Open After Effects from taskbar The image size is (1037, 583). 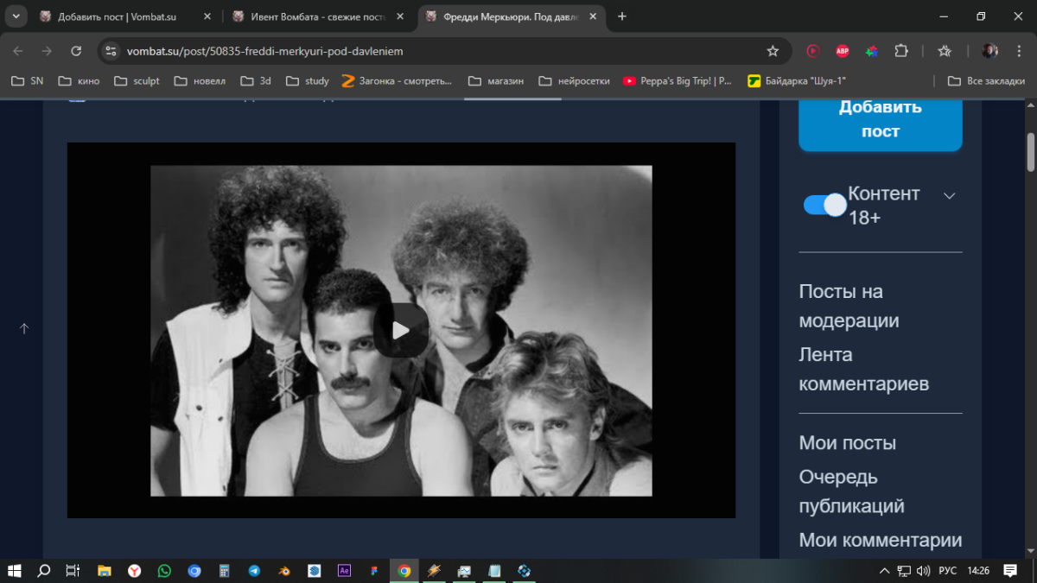pyautogui.click(x=344, y=571)
